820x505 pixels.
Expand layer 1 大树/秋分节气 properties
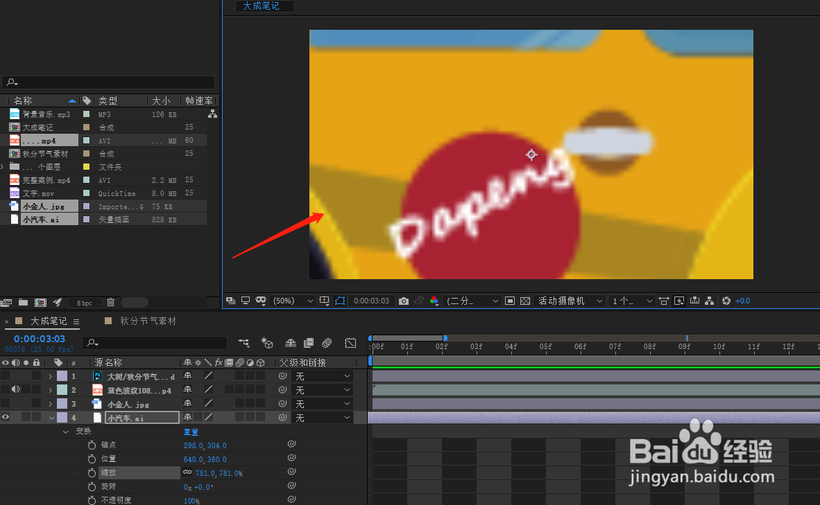(x=51, y=376)
